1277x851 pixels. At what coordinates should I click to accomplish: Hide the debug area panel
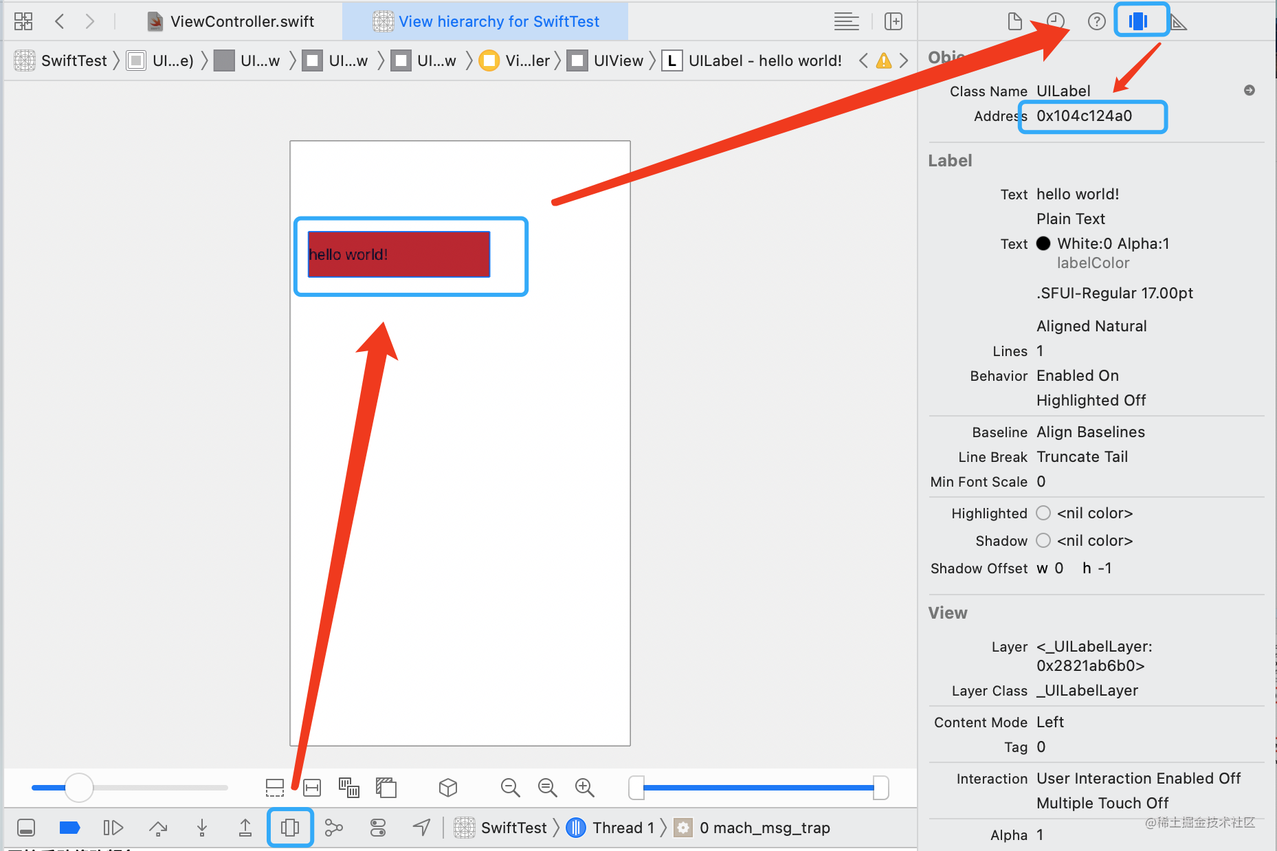(x=26, y=828)
